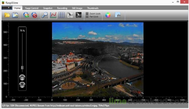Toggle the Zoom Lock switch
Viewport: 189px width, 109px height.
87,13
